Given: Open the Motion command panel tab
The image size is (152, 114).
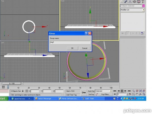Looking at the screenshot, I should pyautogui.click(x=134, y=2).
